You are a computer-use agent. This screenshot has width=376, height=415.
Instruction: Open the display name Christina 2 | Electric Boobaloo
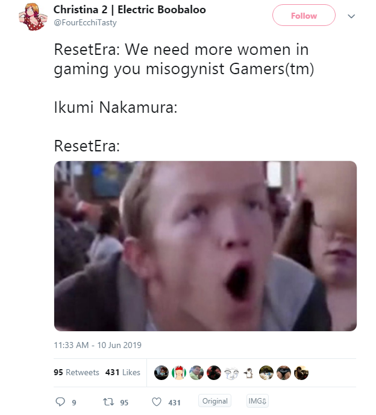coord(130,10)
